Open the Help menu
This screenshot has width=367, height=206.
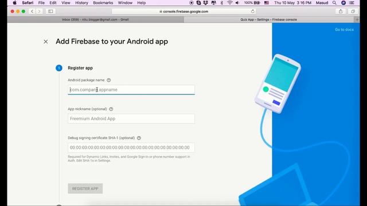[142, 3]
